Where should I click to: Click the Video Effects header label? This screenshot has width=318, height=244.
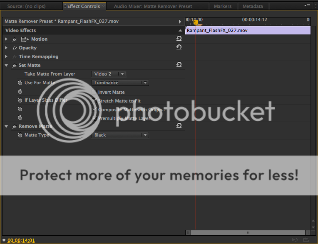(20, 30)
